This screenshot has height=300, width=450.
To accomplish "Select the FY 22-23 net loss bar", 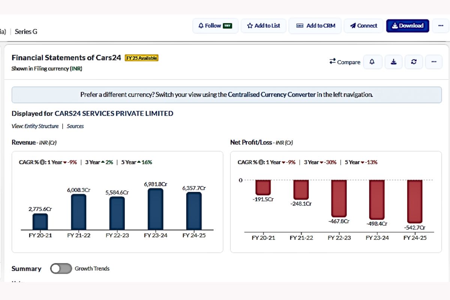I will [339, 199].
